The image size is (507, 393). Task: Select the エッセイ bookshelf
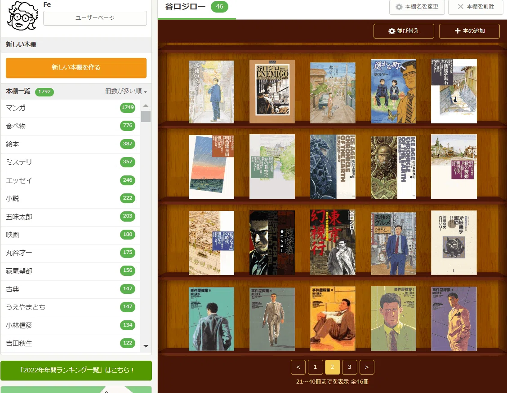(71, 180)
